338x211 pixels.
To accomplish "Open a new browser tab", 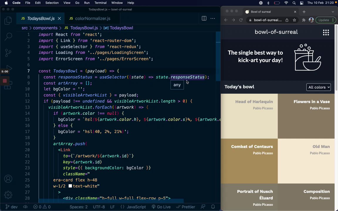I will coord(304,12).
